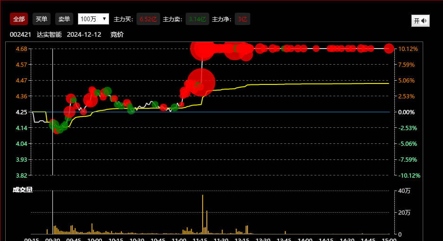Open the 100万 threshold dropdown

94,19
